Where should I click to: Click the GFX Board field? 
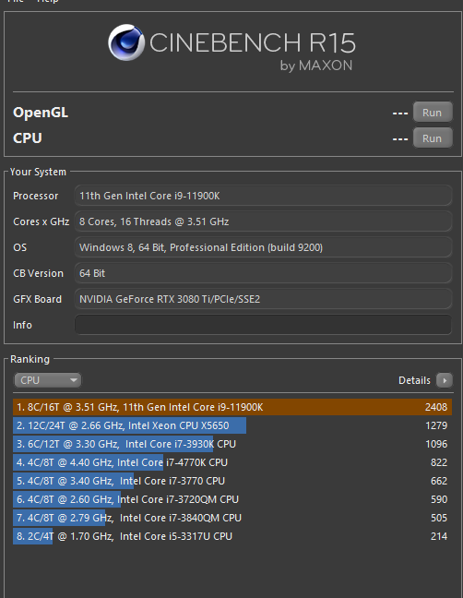click(263, 299)
